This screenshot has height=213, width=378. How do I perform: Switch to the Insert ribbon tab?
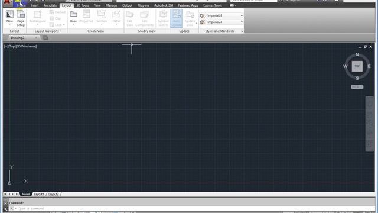click(35, 5)
